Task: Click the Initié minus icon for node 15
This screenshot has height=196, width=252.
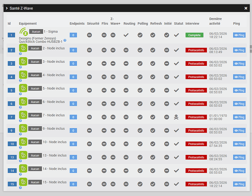Action: 167,184
